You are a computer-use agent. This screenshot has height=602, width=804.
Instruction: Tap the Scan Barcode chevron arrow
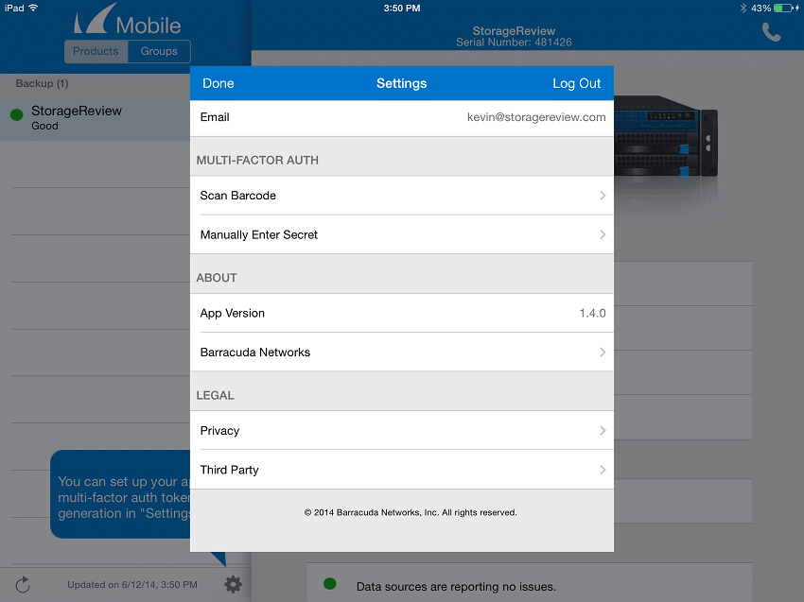pyautogui.click(x=603, y=196)
